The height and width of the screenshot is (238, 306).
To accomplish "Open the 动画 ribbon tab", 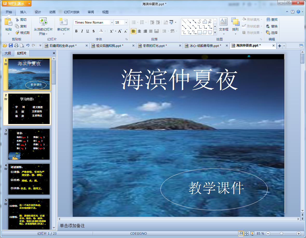I will [x=52, y=12].
